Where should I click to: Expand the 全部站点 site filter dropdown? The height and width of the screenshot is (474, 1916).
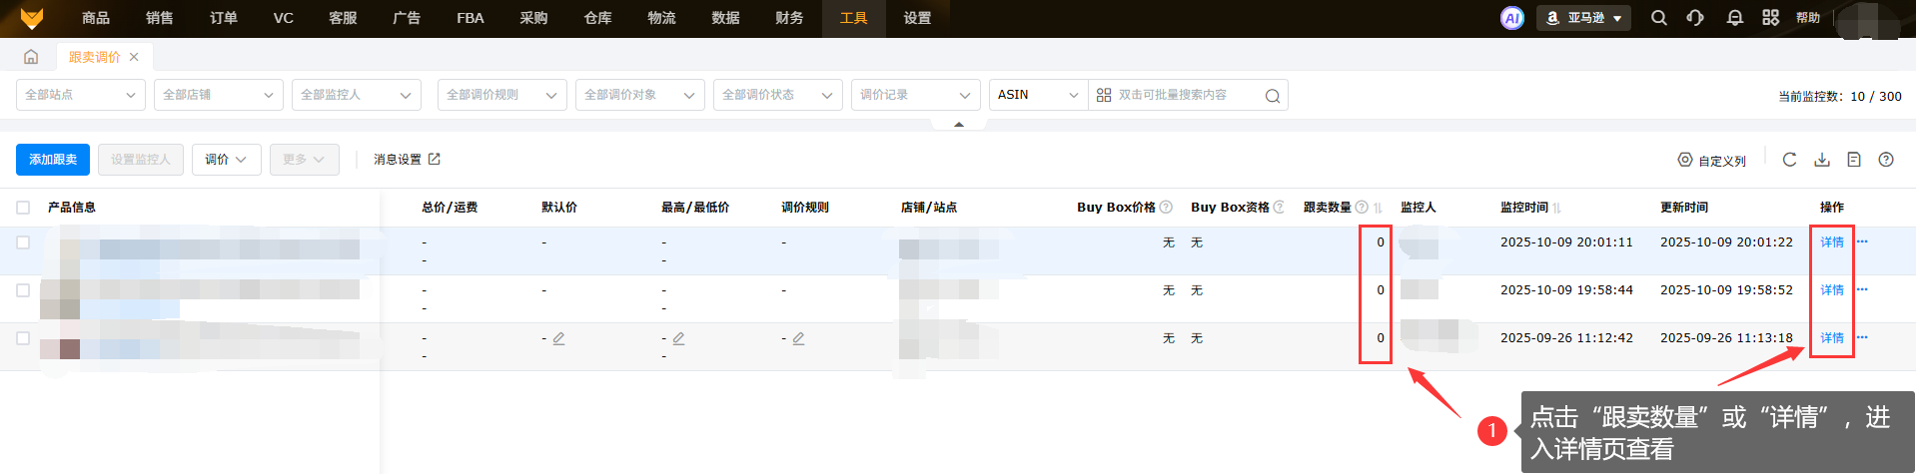point(80,95)
